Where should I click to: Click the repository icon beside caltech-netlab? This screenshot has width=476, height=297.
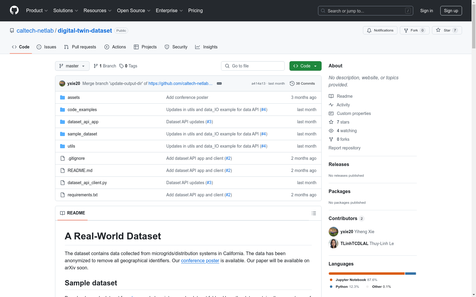[x=12, y=31]
